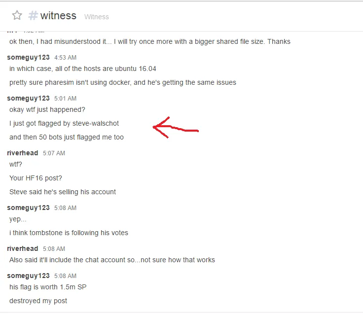Select the 'destroyed my post' message
The height and width of the screenshot is (314, 363).
38,301
